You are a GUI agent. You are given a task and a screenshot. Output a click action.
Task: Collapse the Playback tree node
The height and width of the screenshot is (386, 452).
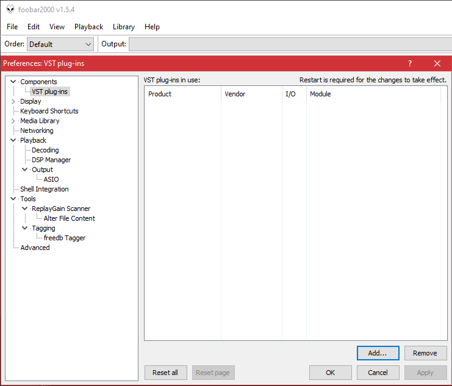13,140
